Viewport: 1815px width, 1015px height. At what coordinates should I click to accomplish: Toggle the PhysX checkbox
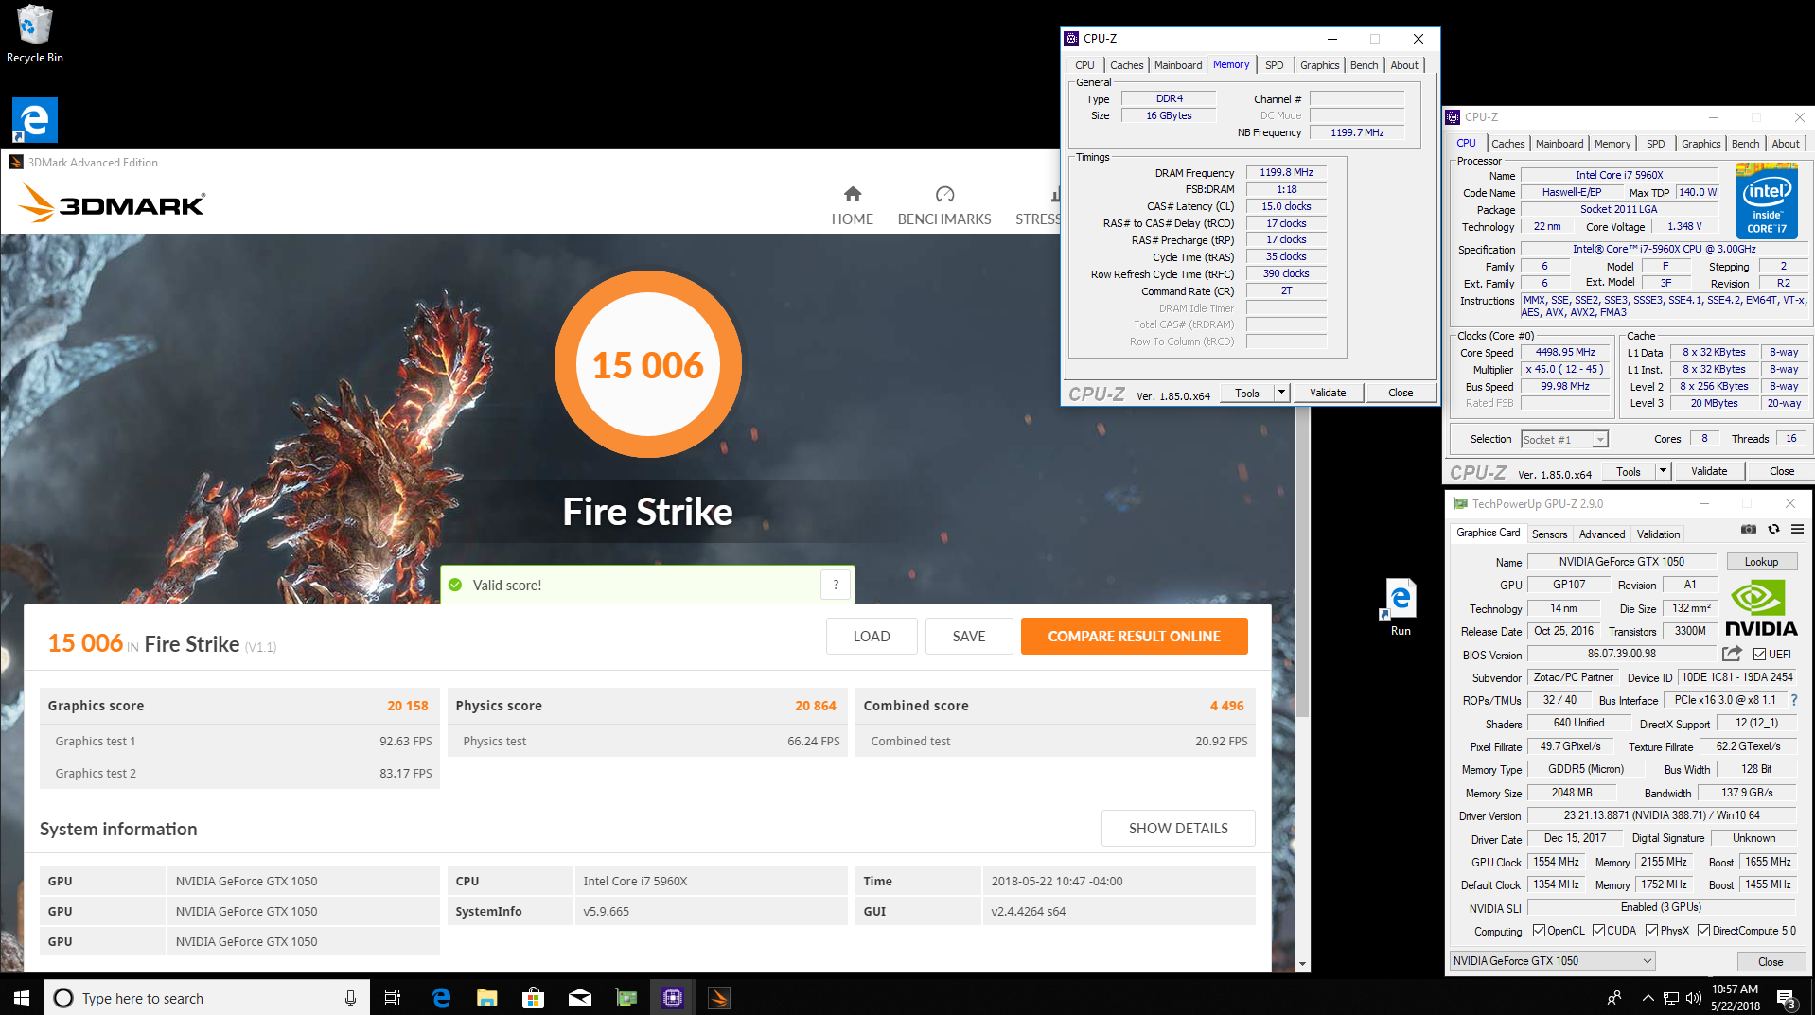[x=1651, y=931]
